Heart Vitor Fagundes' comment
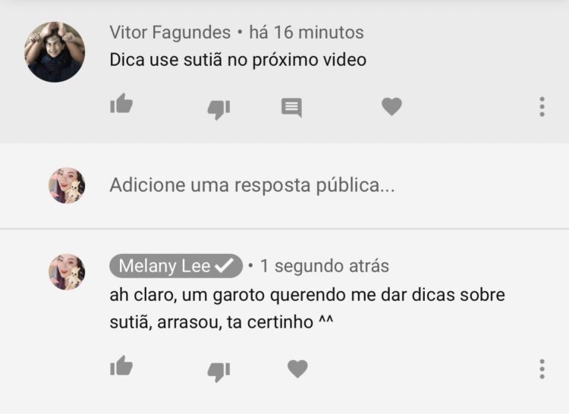Screen dimensions: 569x414 (x=391, y=107)
